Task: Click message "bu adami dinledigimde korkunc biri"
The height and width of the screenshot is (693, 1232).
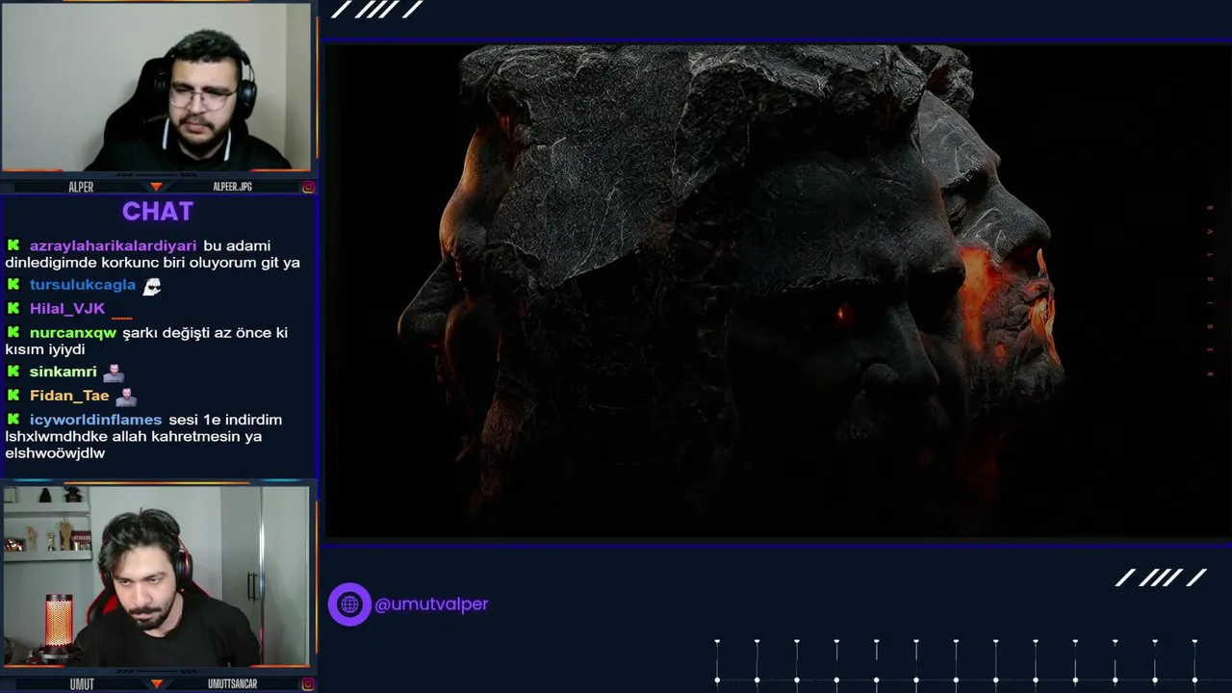Action: tap(152, 254)
